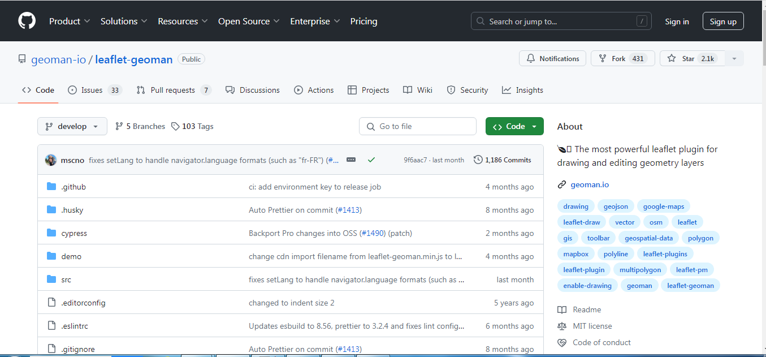View 5 Branches

click(x=140, y=126)
